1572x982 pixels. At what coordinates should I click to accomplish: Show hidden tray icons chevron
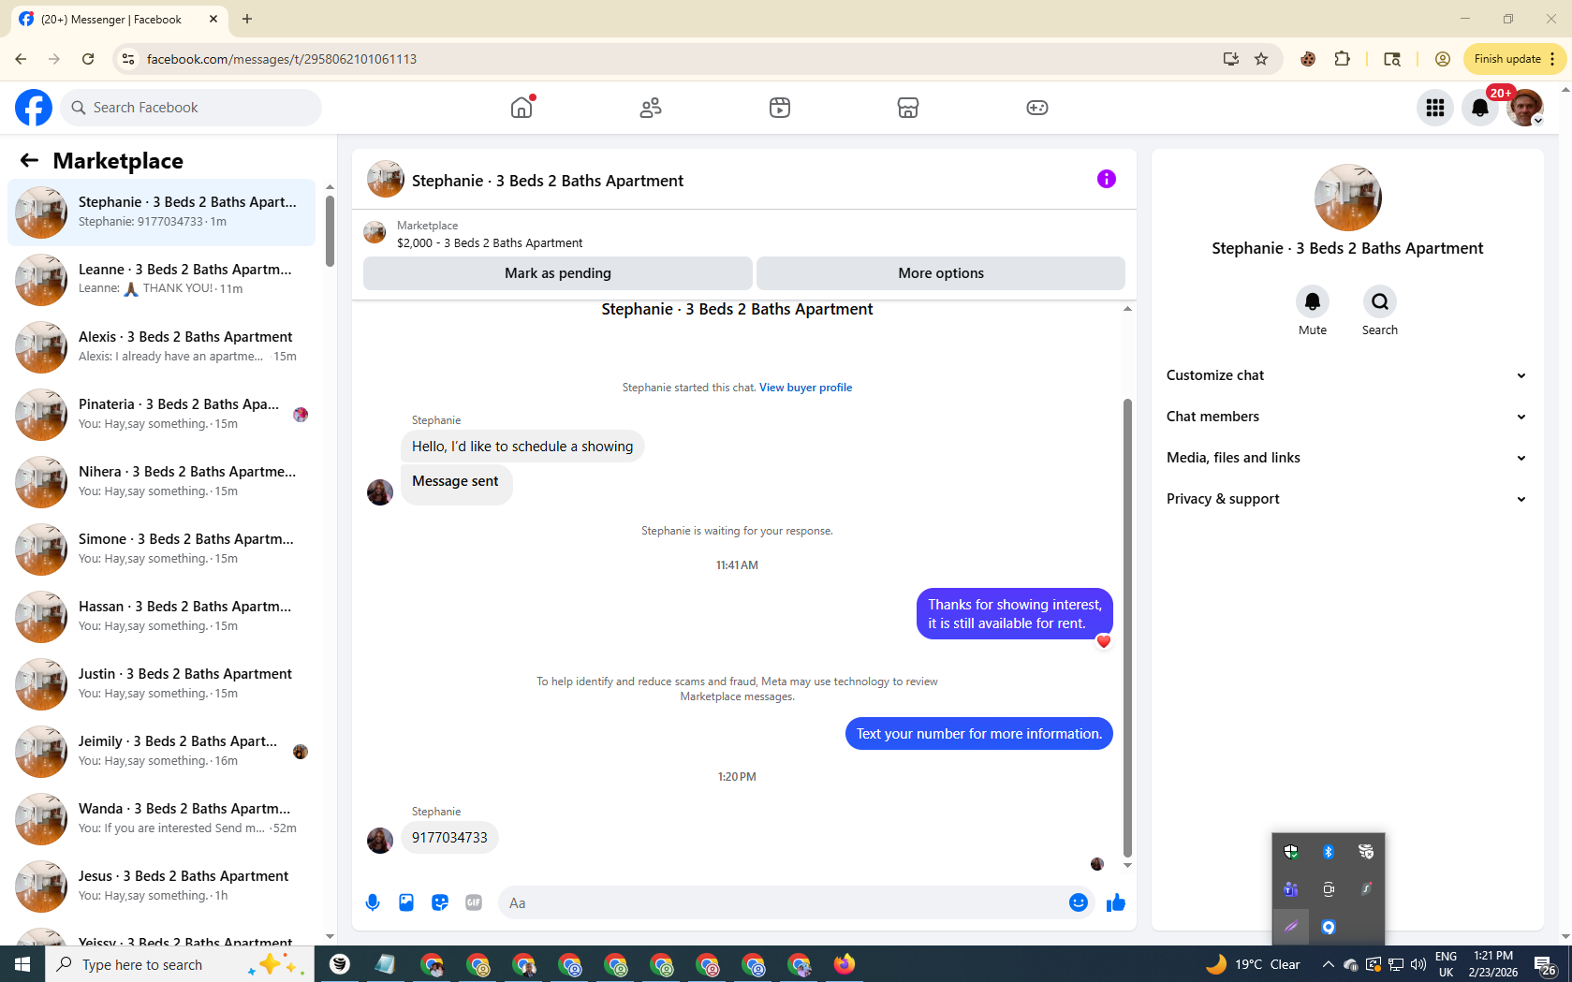click(x=1328, y=964)
